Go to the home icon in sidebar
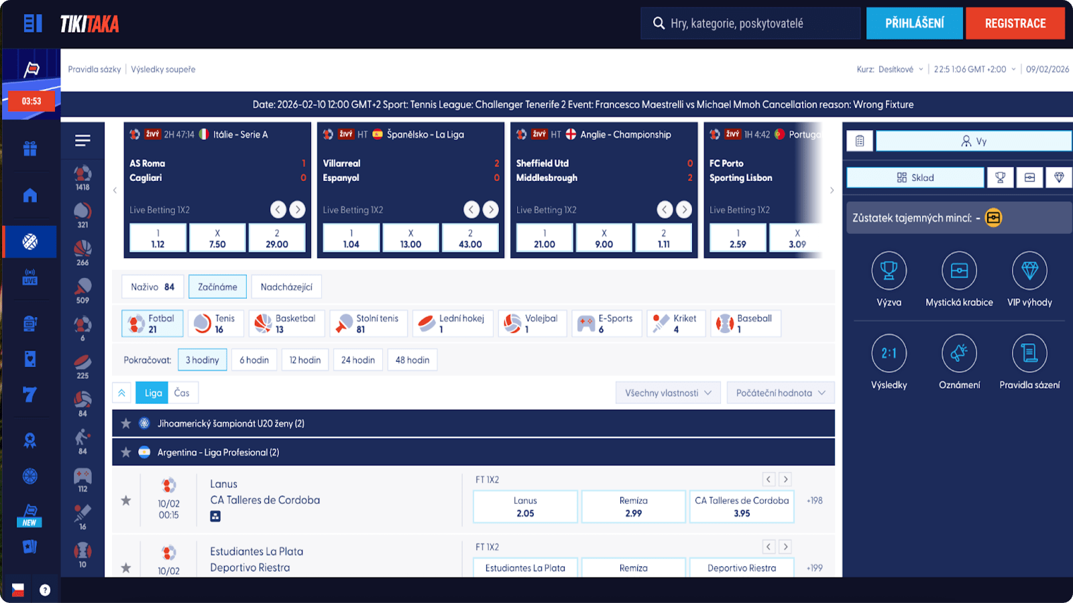 coord(30,195)
